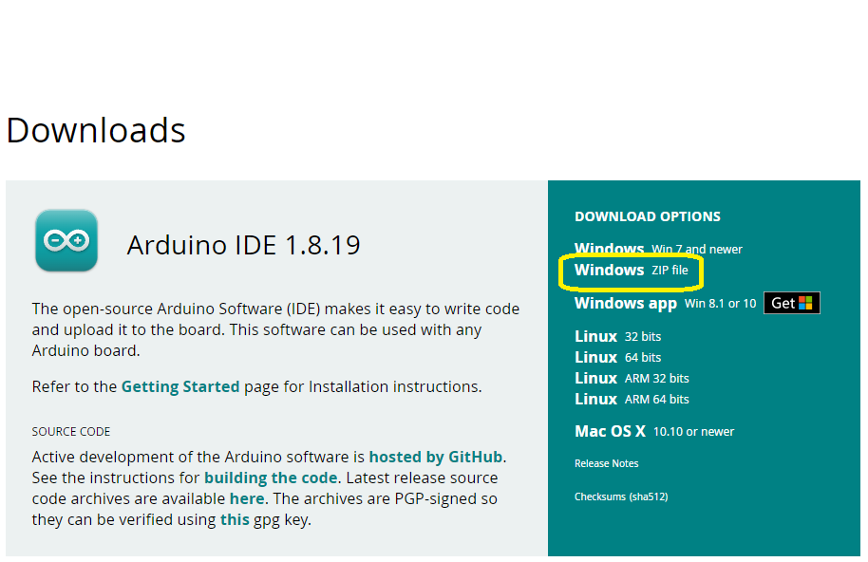Open the Windows app Win 8.1 or 10 link
The height and width of the screenshot is (562, 868).
pyautogui.click(x=665, y=303)
